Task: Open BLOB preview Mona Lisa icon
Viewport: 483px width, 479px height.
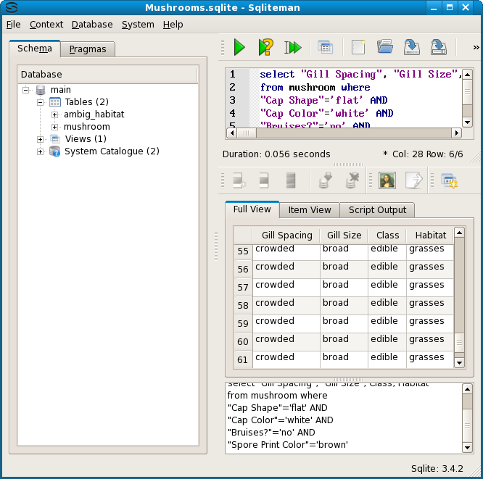Action: tap(387, 180)
